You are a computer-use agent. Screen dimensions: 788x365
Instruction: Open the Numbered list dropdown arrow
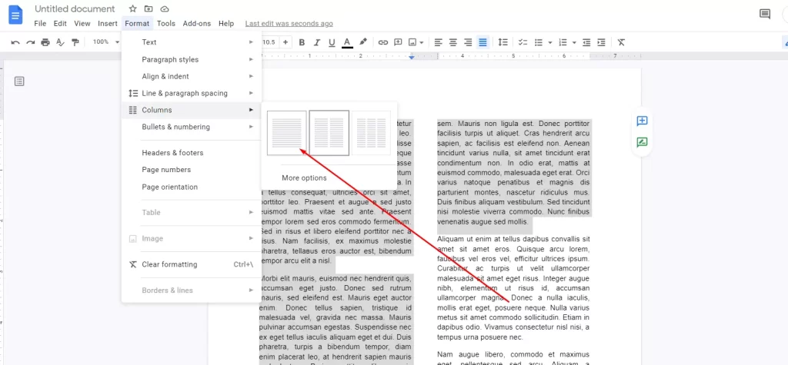click(574, 42)
